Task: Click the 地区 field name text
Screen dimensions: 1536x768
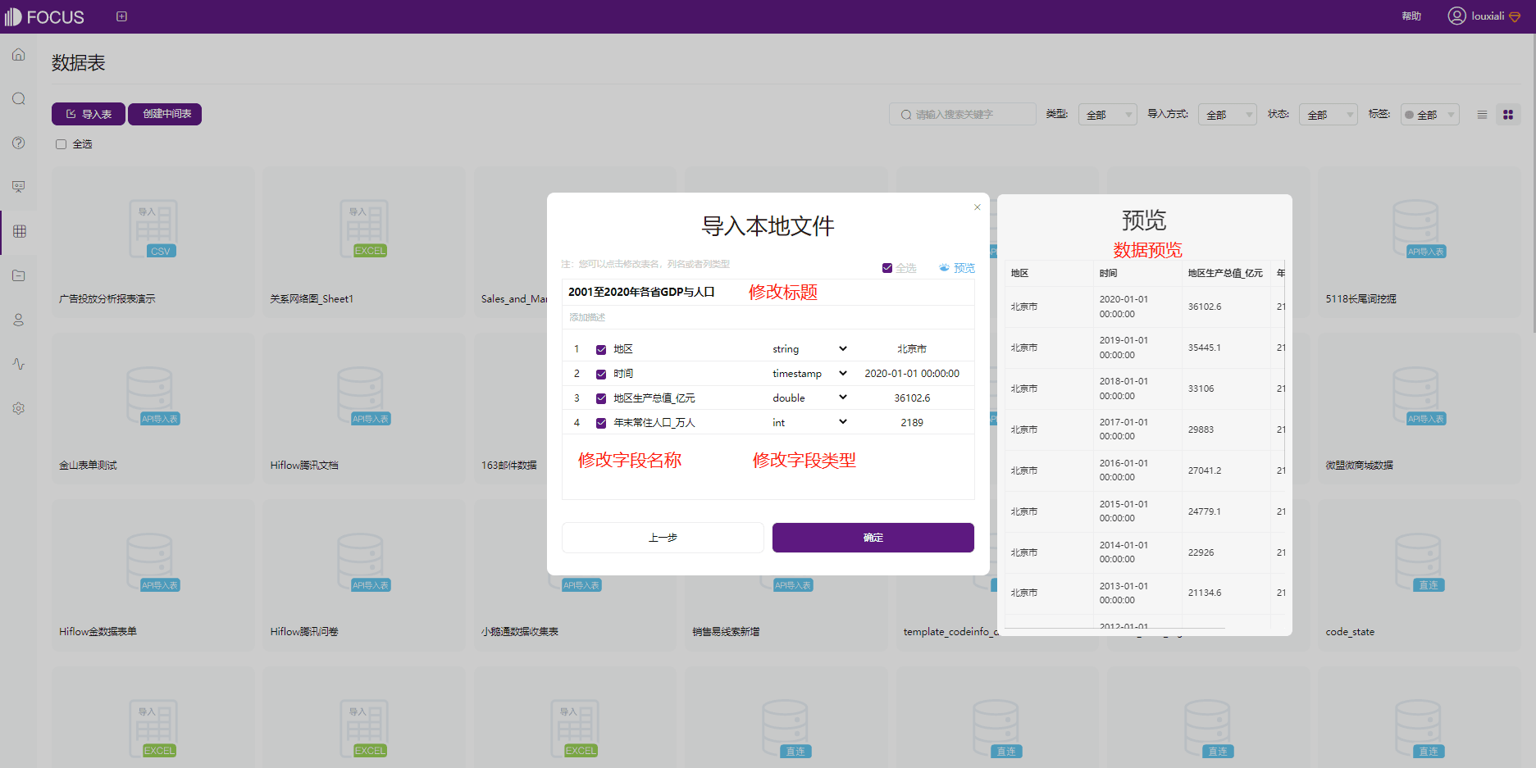Action: click(623, 349)
